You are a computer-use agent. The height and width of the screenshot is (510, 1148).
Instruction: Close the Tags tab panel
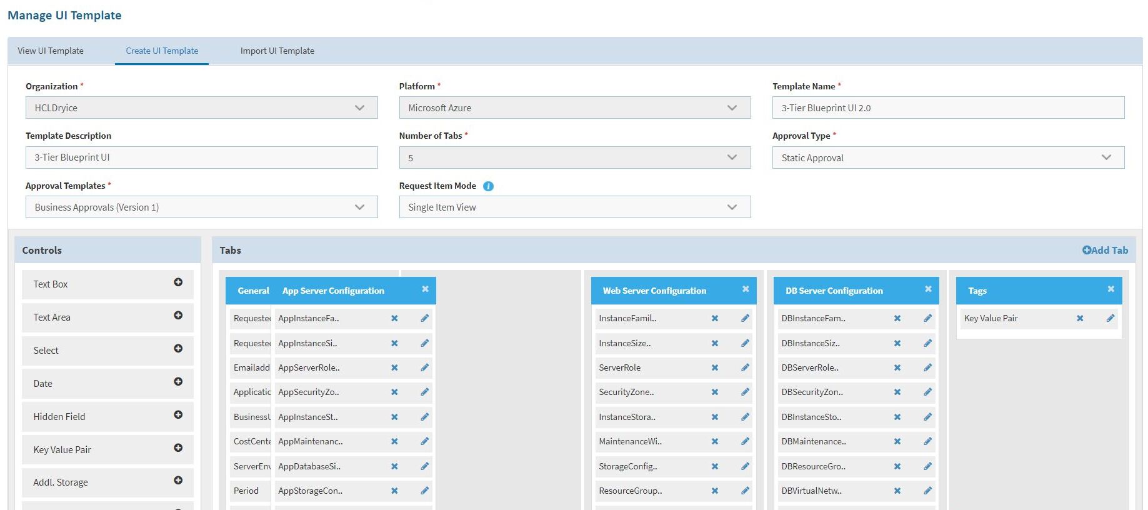click(x=1111, y=289)
